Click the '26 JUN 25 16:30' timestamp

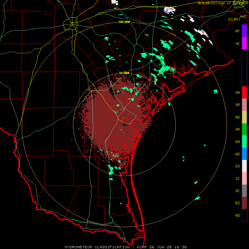tap(168, 247)
